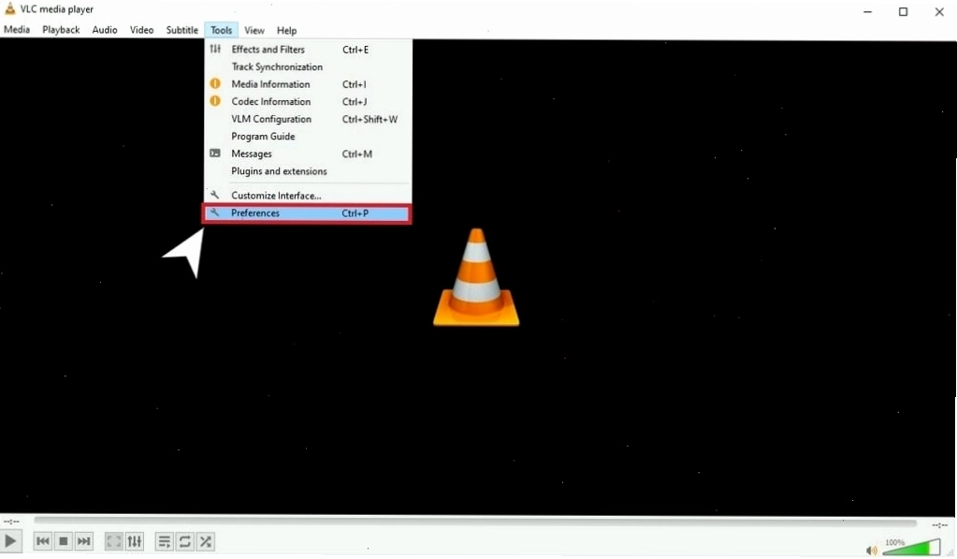Image resolution: width=957 pixels, height=559 pixels.
Task: Adjust the green volume slider
Action: pyautogui.click(x=912, y=547)
